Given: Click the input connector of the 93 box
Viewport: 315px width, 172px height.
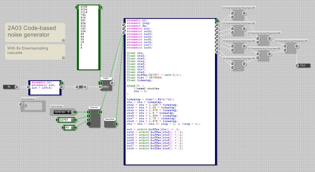Looking at the screenshot, I should point(63,127).
